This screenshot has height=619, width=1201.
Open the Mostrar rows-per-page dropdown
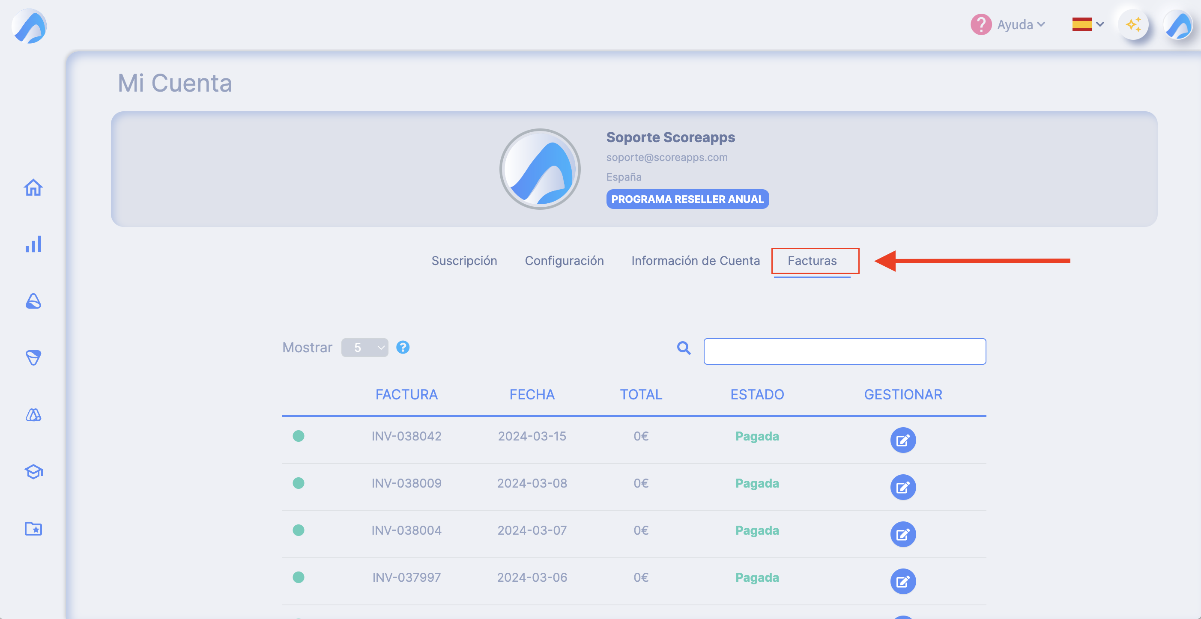(x=364, y=347)
